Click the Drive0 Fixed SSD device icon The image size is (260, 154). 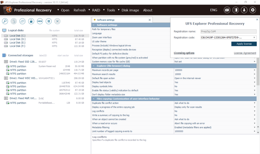click(6, 61)
